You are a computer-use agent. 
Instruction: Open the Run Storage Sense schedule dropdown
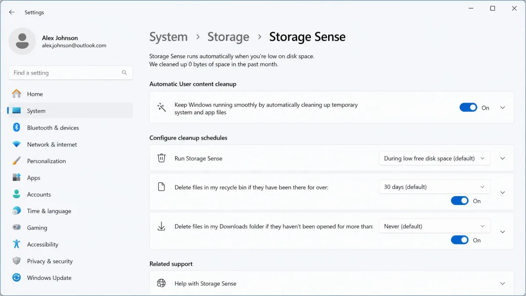click(434, 158)
